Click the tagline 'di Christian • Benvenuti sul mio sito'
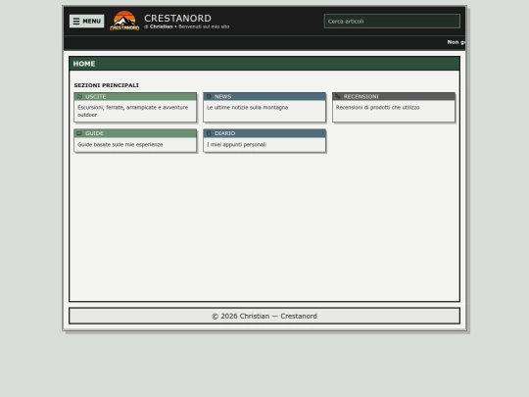 click(x=187, y=26)
